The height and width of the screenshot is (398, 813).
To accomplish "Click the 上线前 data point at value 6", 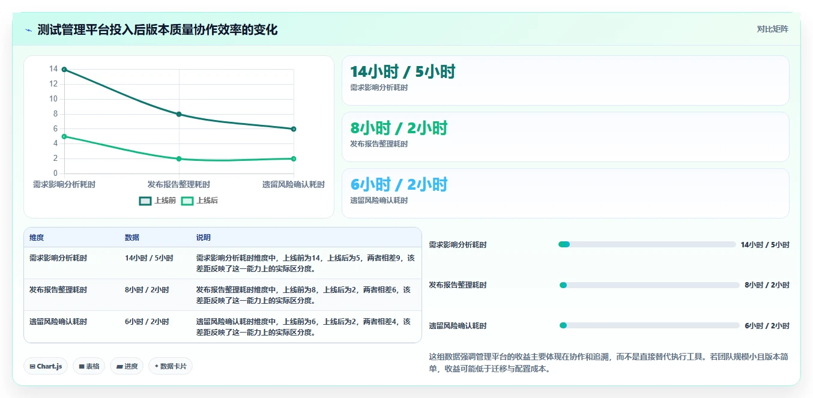I will pyautogui.click(x=294, y=129).
